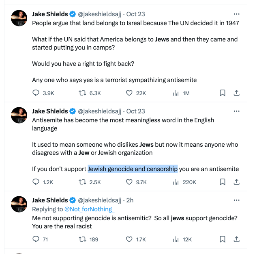Like the third tweet with 1.7K likes
The image size is (257, 254).
click(x=129, y=239)
